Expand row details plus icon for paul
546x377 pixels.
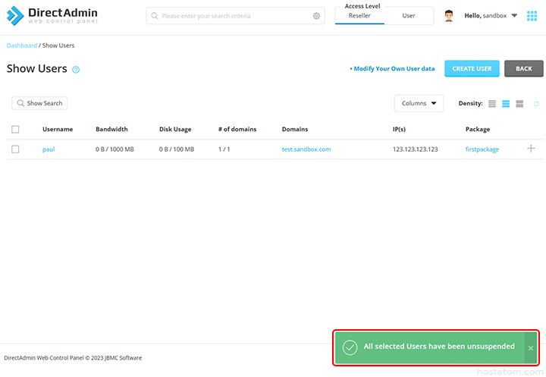click(531, 149)
